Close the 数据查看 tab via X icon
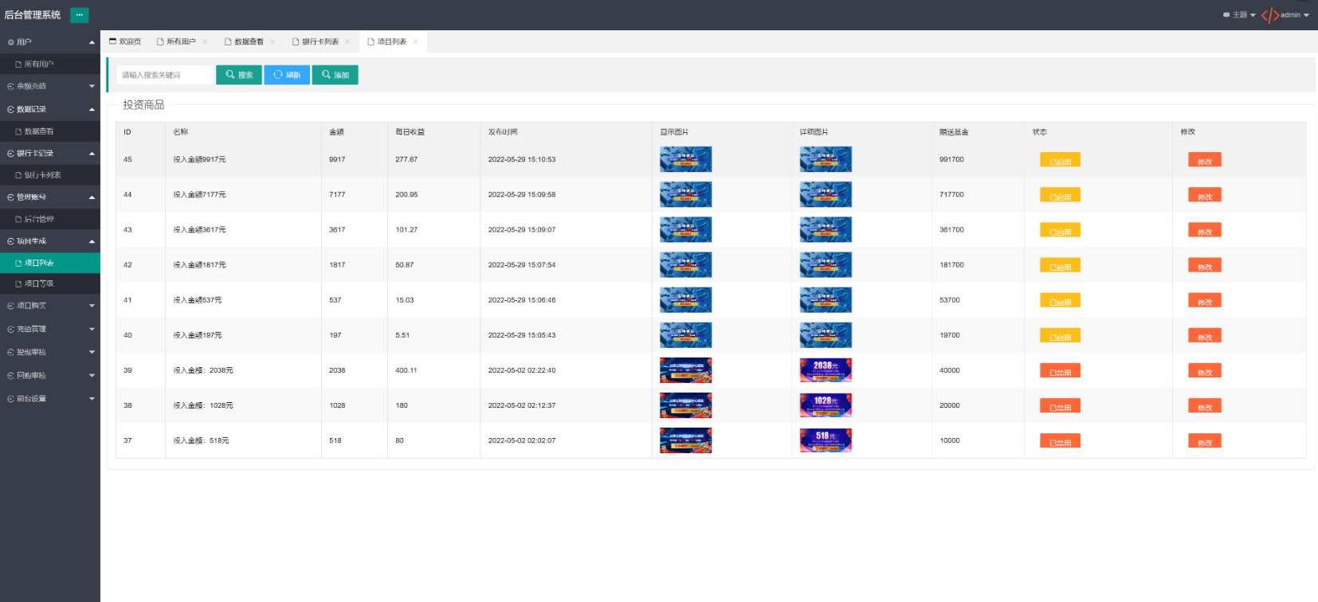Screen dimensions: 1318x602 [x=273, y=41]
